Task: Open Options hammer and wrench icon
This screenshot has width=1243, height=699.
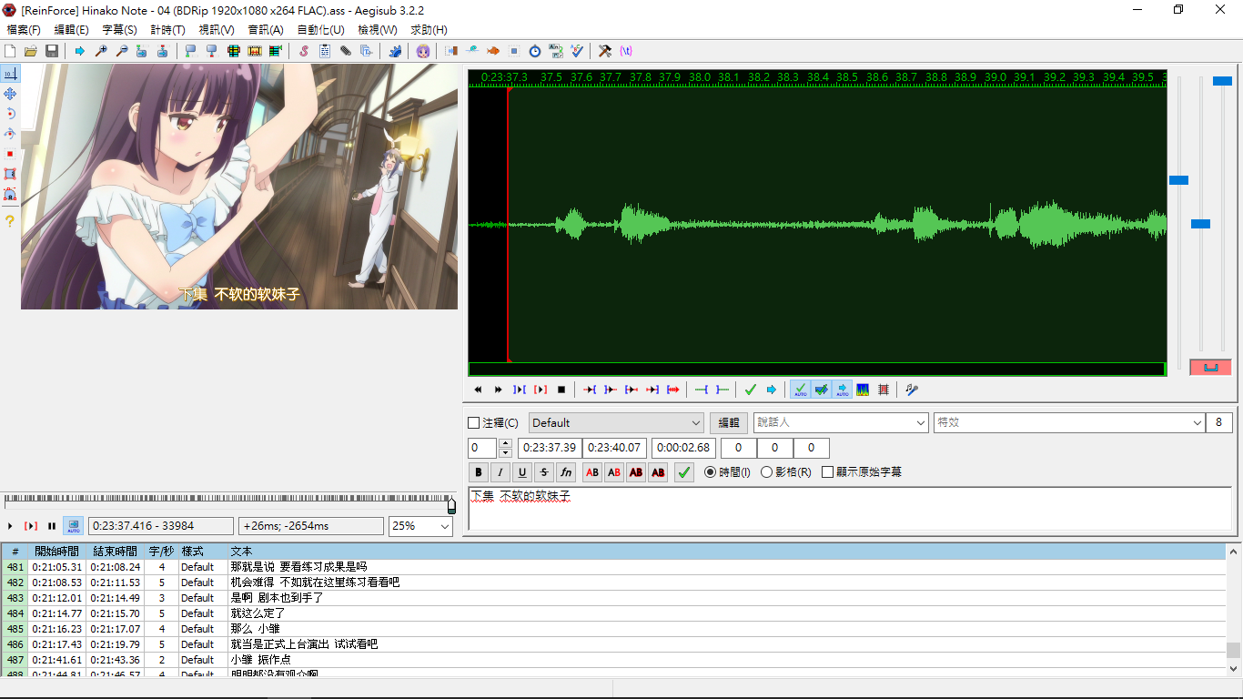Action: tap(605, 51)
